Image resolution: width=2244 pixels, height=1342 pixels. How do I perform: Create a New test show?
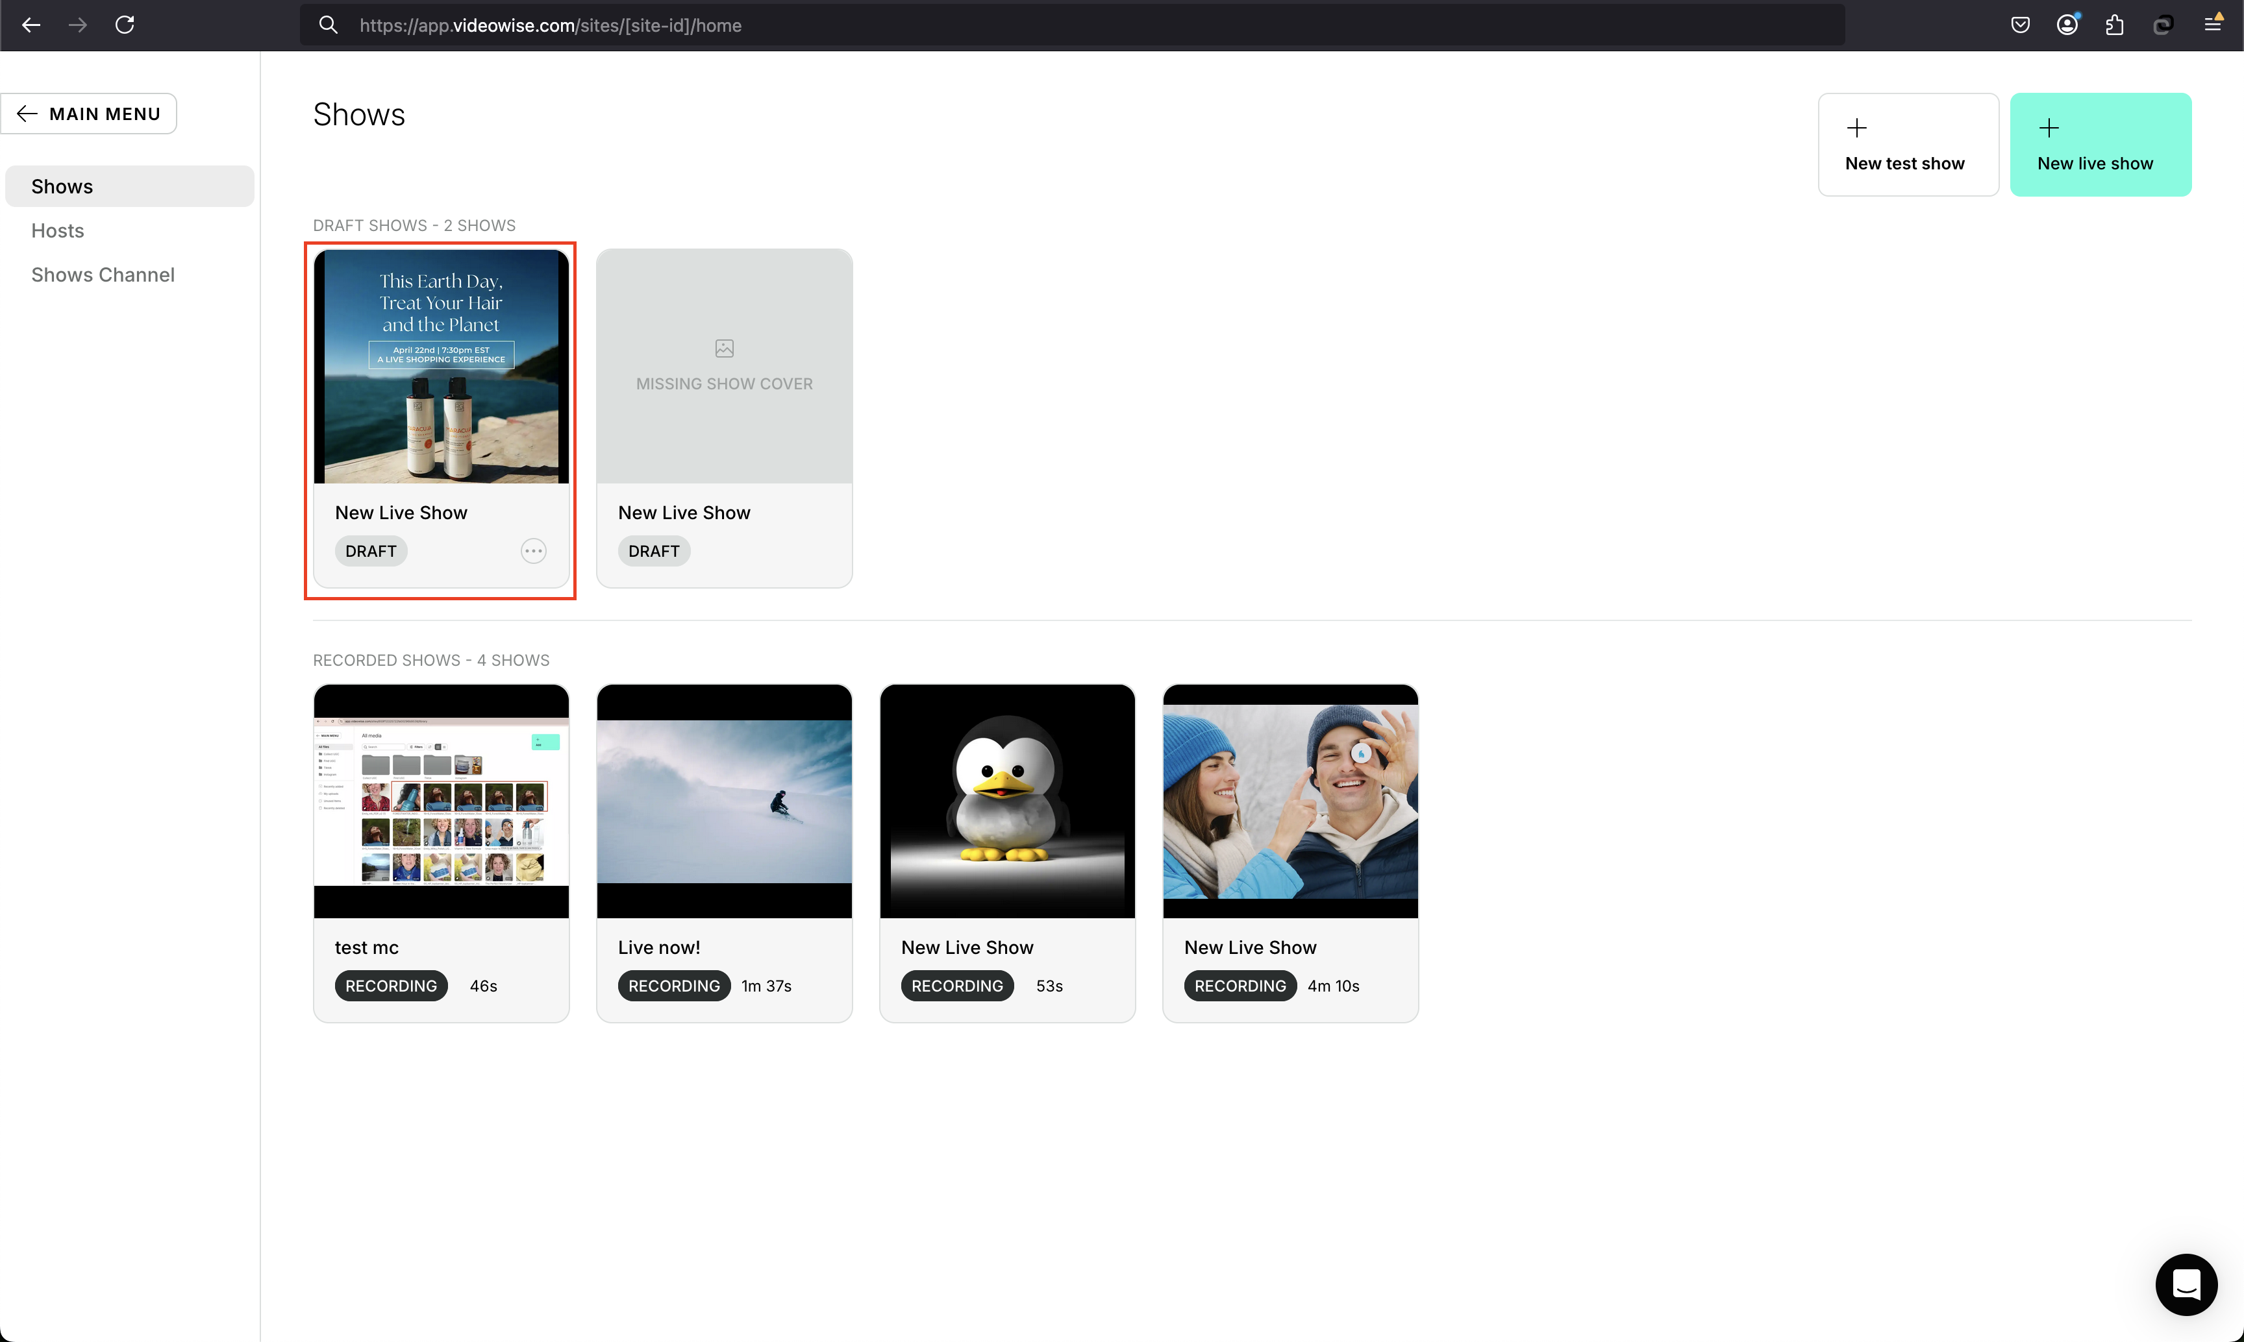point(1908,145)
